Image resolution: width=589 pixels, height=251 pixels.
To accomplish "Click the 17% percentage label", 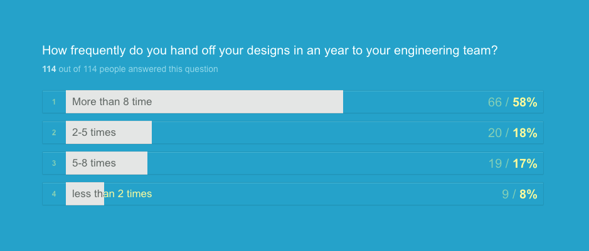I will 525,163.
